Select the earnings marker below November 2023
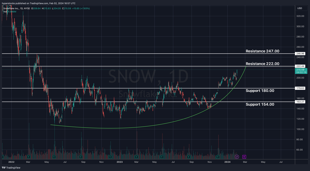Image resolution: width=310 pixels, height=171 pixels. pyautogui.click(x=218, y=157)
